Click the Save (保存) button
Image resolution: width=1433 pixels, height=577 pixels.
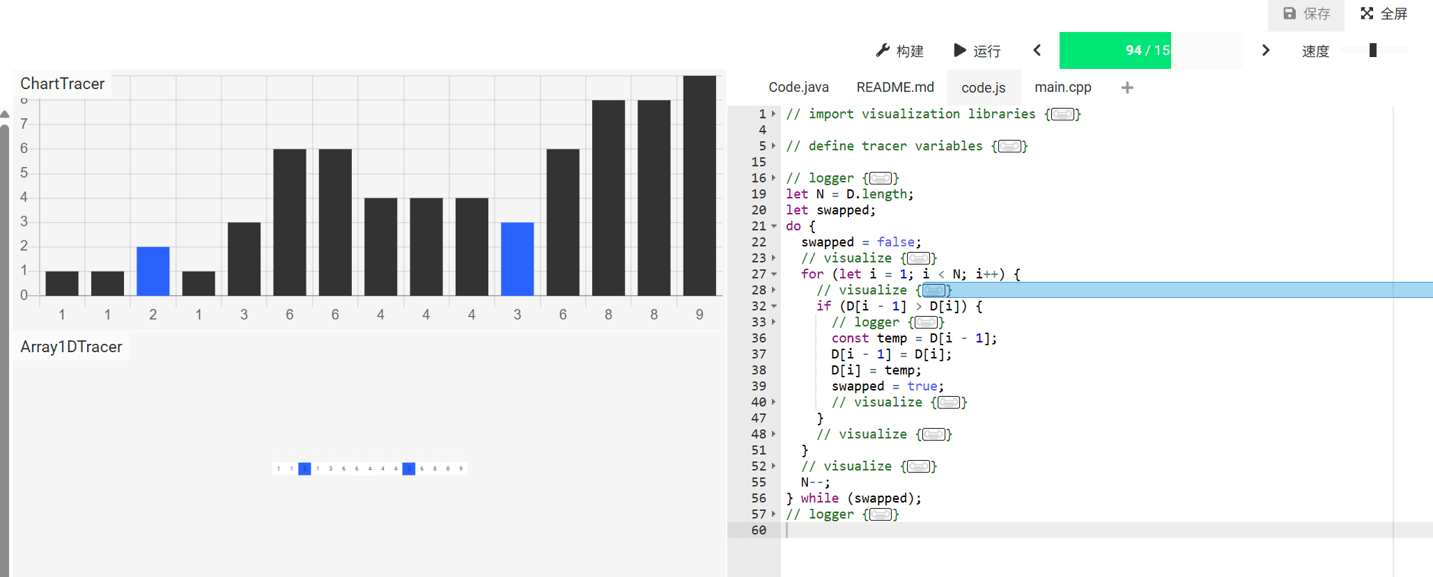coord(1307,14)
